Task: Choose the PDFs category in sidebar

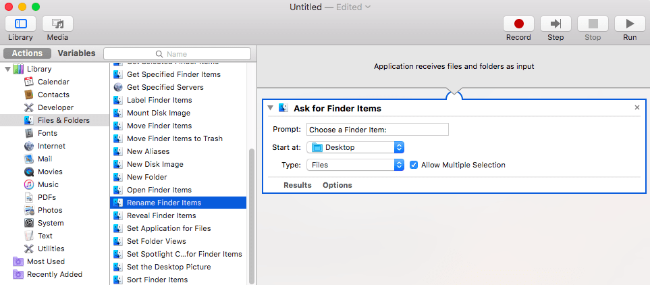Action: 47,197
